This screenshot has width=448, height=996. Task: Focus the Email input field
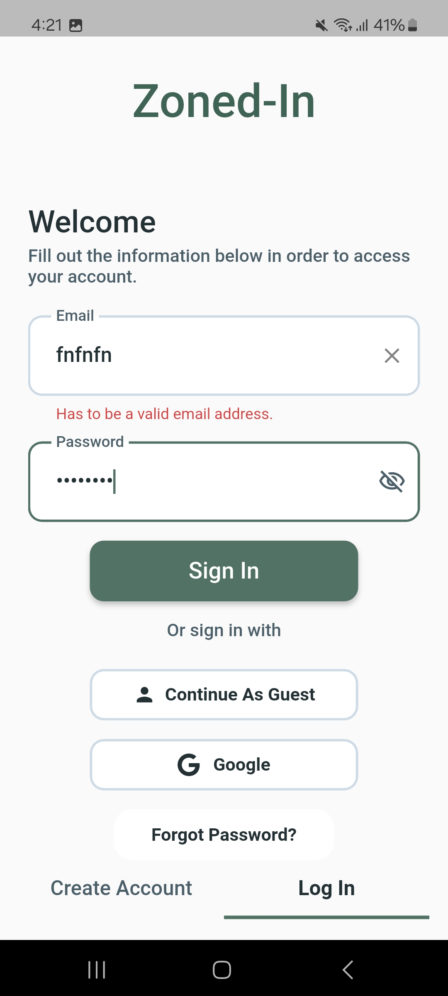(207, 356)
